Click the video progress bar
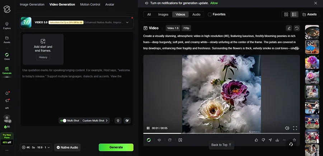 pos(221,133)
